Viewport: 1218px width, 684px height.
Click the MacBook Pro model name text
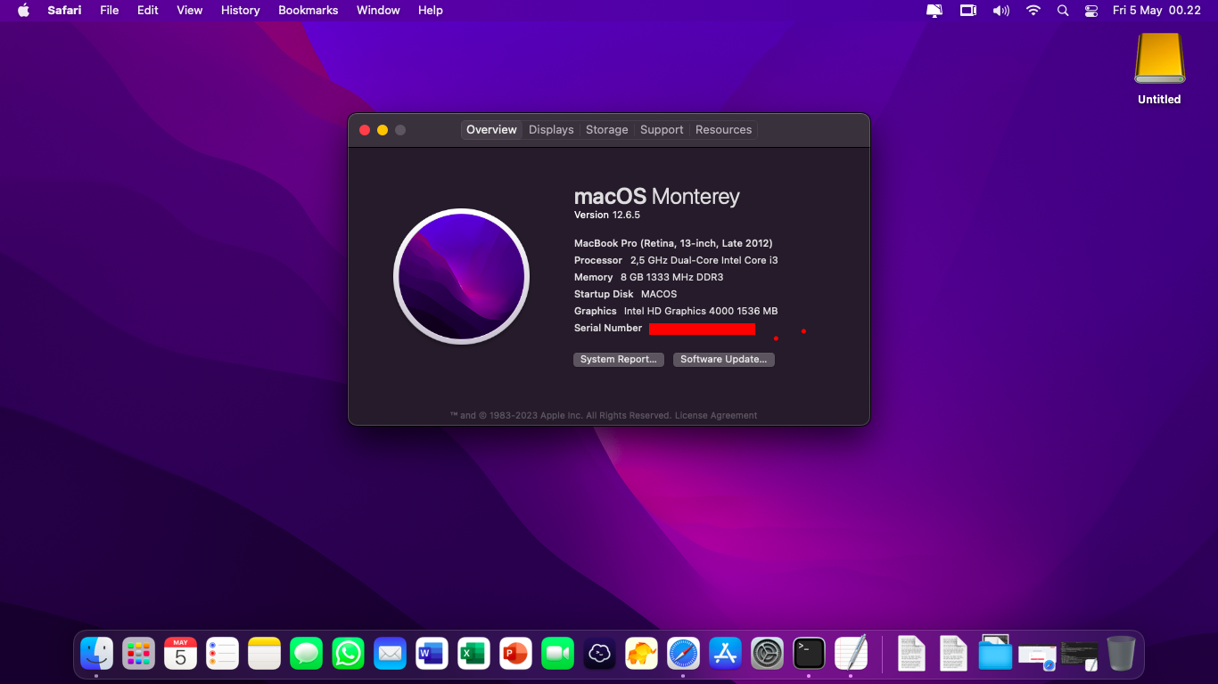pos(673,243)
